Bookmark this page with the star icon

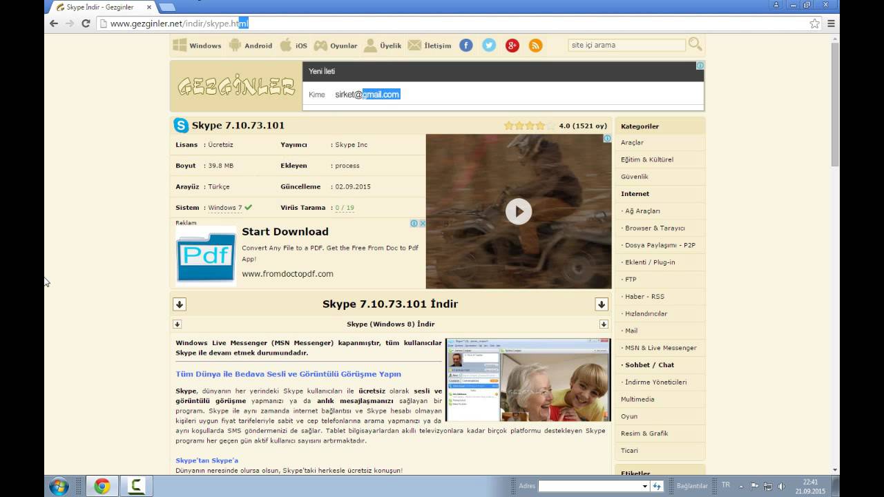[x=815, y=23]
